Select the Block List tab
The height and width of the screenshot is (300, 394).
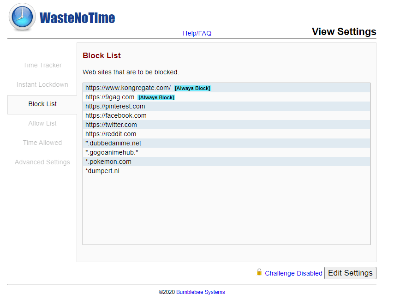42,104
